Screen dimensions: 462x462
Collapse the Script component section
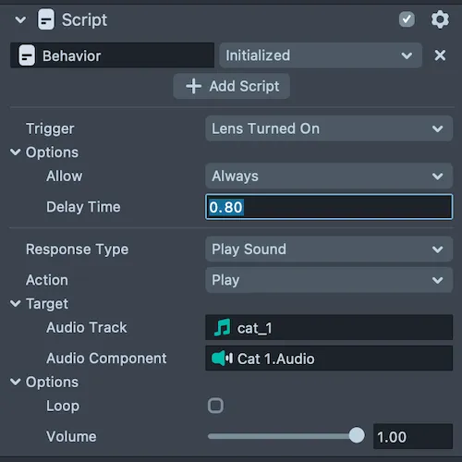tap(20, 20)
